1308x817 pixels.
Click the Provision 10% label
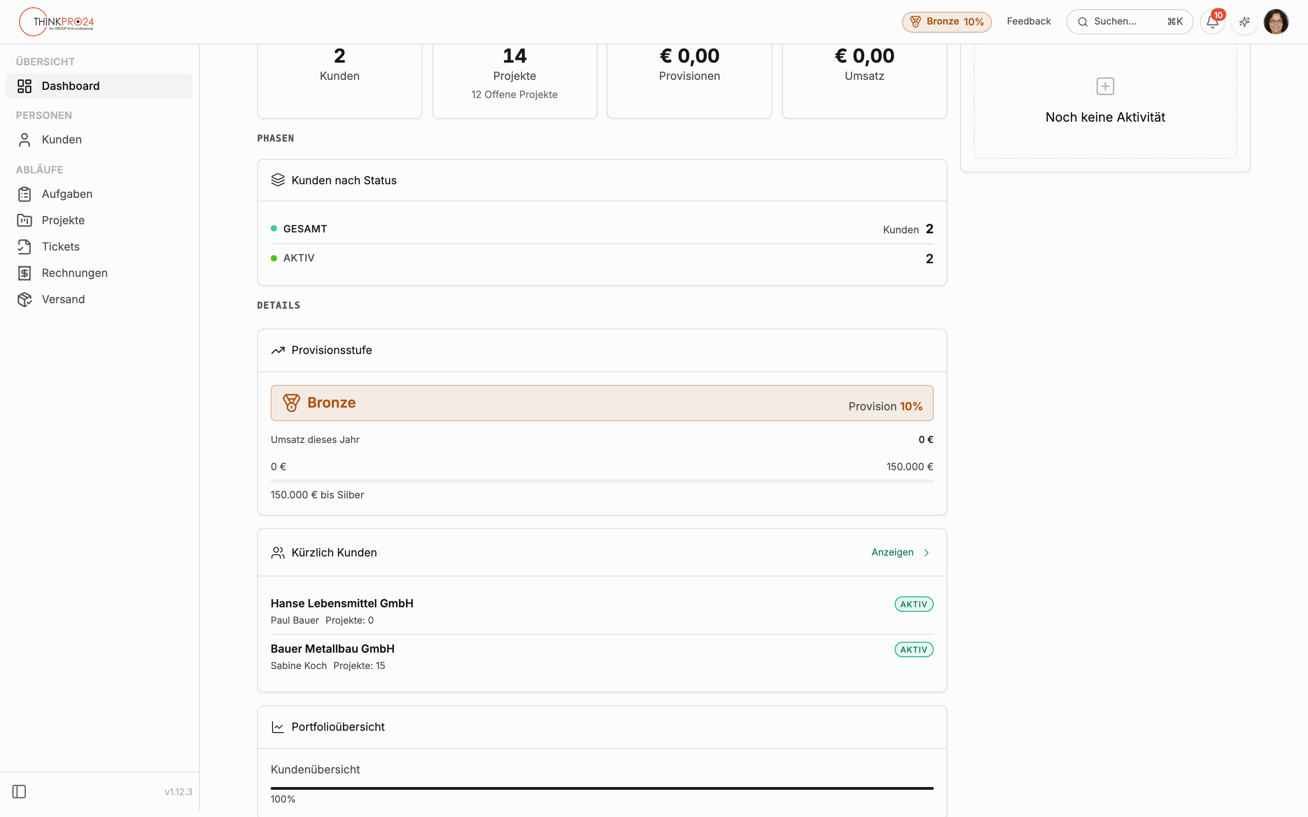tap(885, 406)
